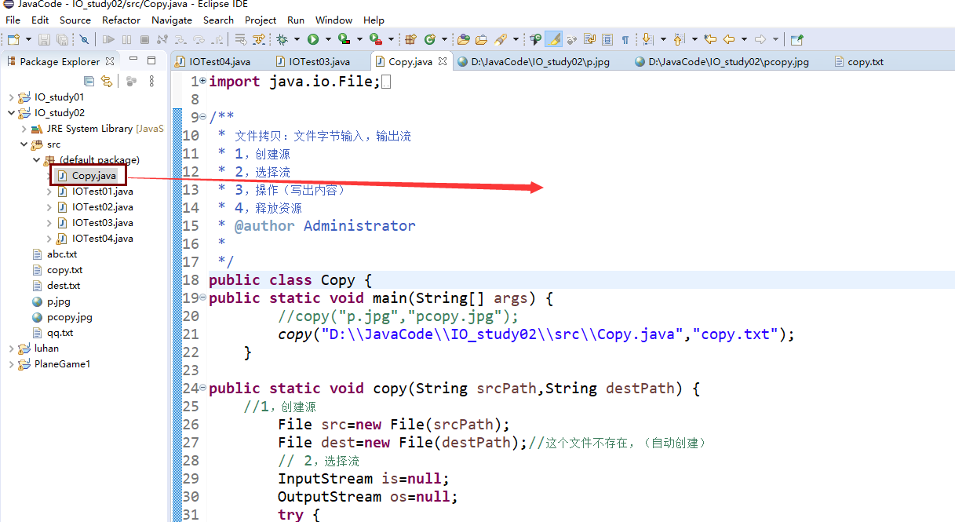955x522 pixels.
Task: Toggle Use Step Filters
Action: [x=258, y=39]
